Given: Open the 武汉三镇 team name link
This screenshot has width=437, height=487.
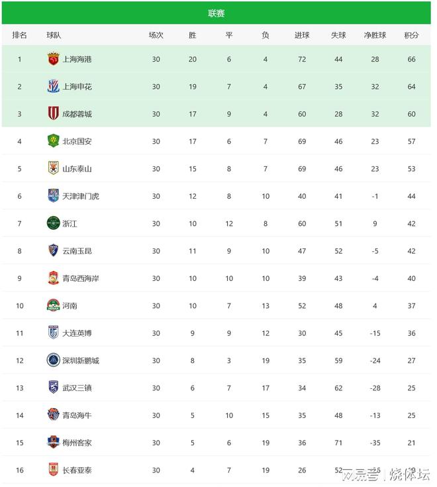Looking at the screenshot, I should [77, 388].
